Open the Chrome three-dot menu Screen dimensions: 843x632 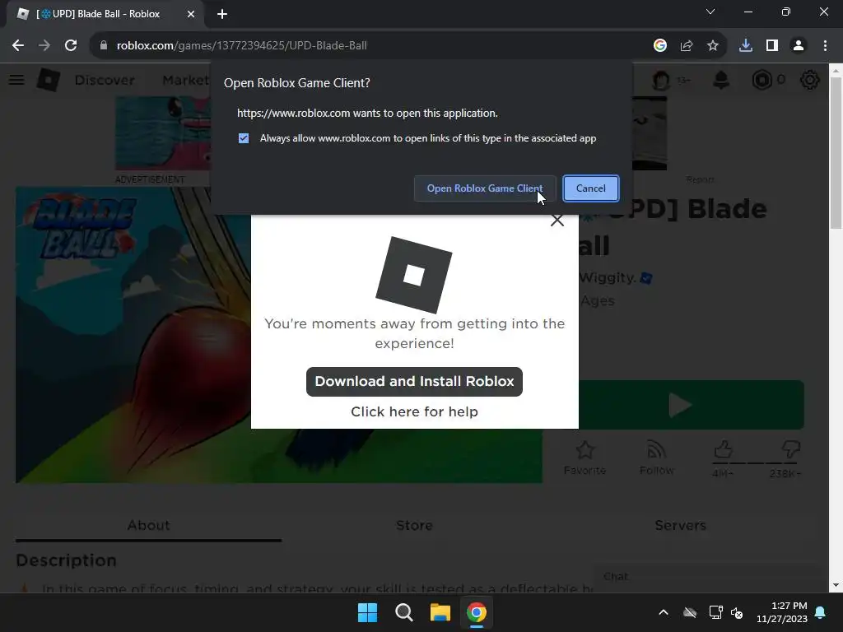825,46
